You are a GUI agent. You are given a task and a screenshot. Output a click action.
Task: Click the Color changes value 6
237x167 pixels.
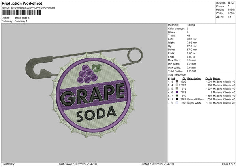click(188, 28)
